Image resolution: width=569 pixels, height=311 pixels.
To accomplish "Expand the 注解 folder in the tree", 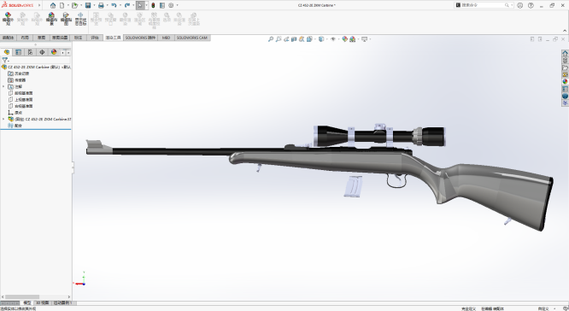I will (3, 87).
